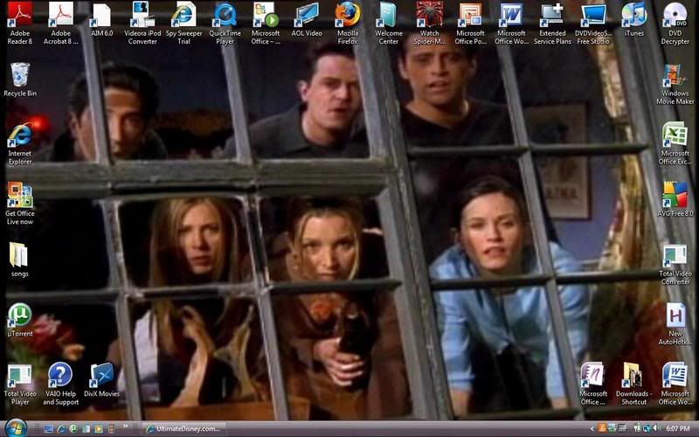The height and width of the screenshot is (437, 699).
Task: Click the Windows Start orb
Action: (16, 427)
